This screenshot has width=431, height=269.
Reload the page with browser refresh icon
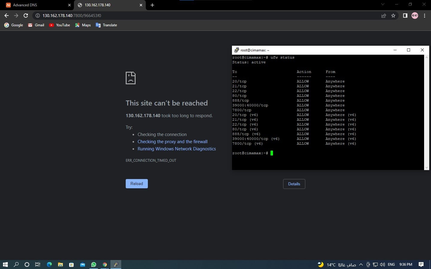[26, 16]
